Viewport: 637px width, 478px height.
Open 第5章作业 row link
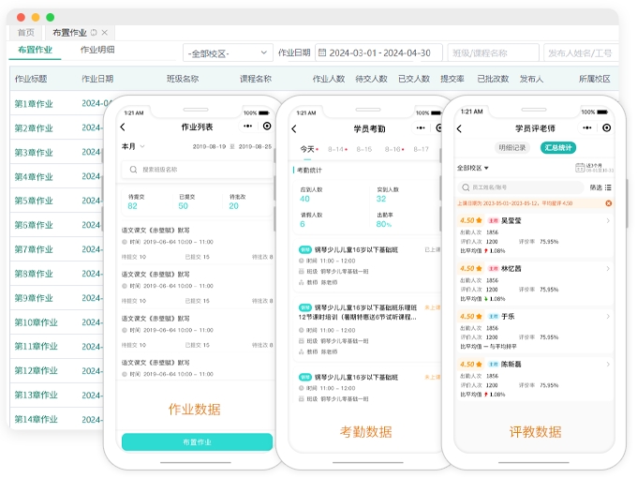click(34, 201)
